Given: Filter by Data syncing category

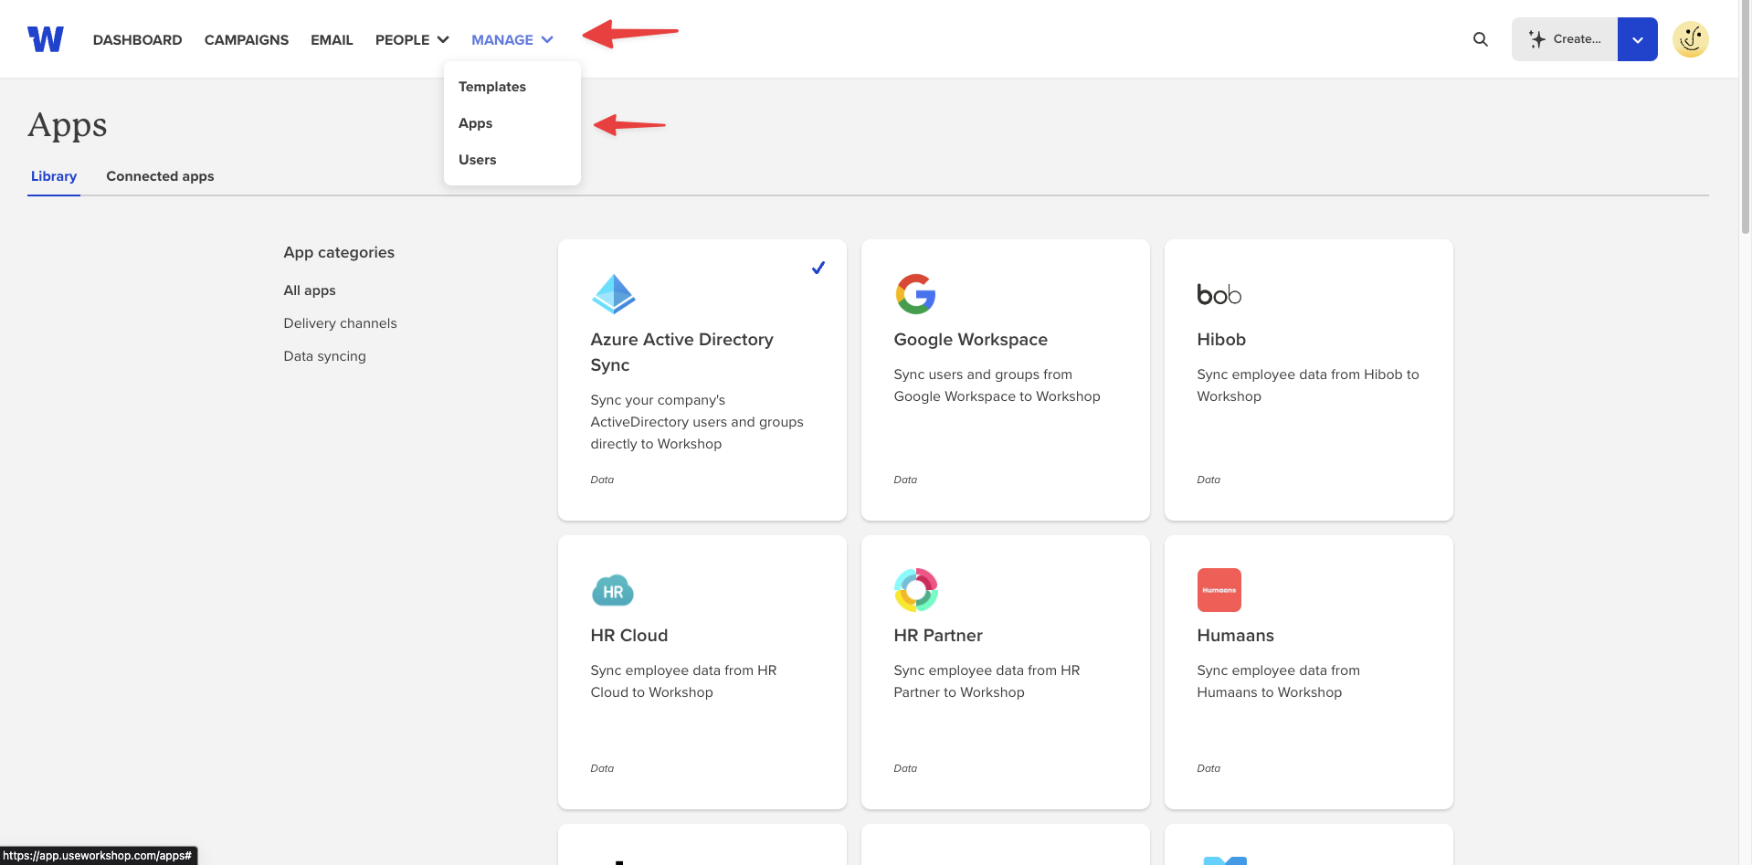Looking at the screenshot, I should [x=324, y=356].
